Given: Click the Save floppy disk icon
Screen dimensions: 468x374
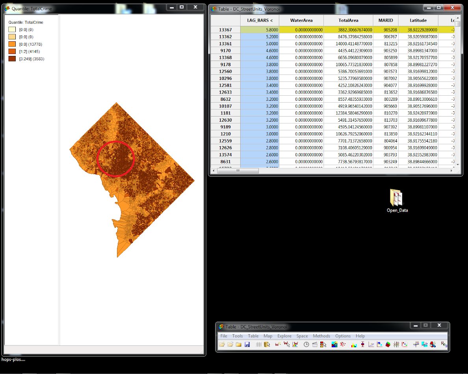Looking at the screenshot, I should click(x=247, y=344).
